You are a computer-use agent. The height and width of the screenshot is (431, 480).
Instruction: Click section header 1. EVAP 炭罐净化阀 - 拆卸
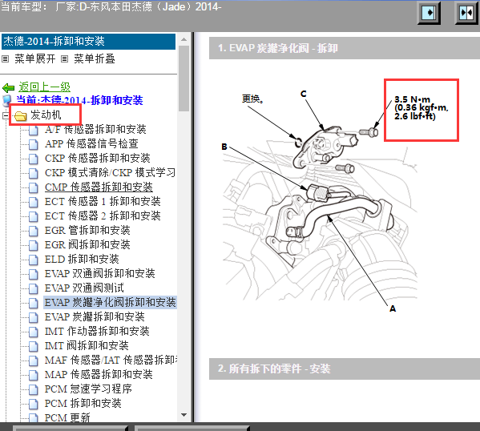click(345, 48)
